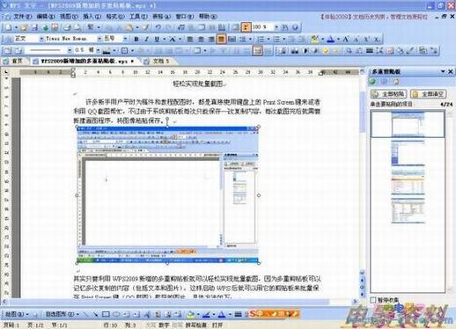Toggle the highlighted justify alignment button
Image resolution: width=456 pixels, height=329 pixels.
pyautogui.click(x=221, y=39)
